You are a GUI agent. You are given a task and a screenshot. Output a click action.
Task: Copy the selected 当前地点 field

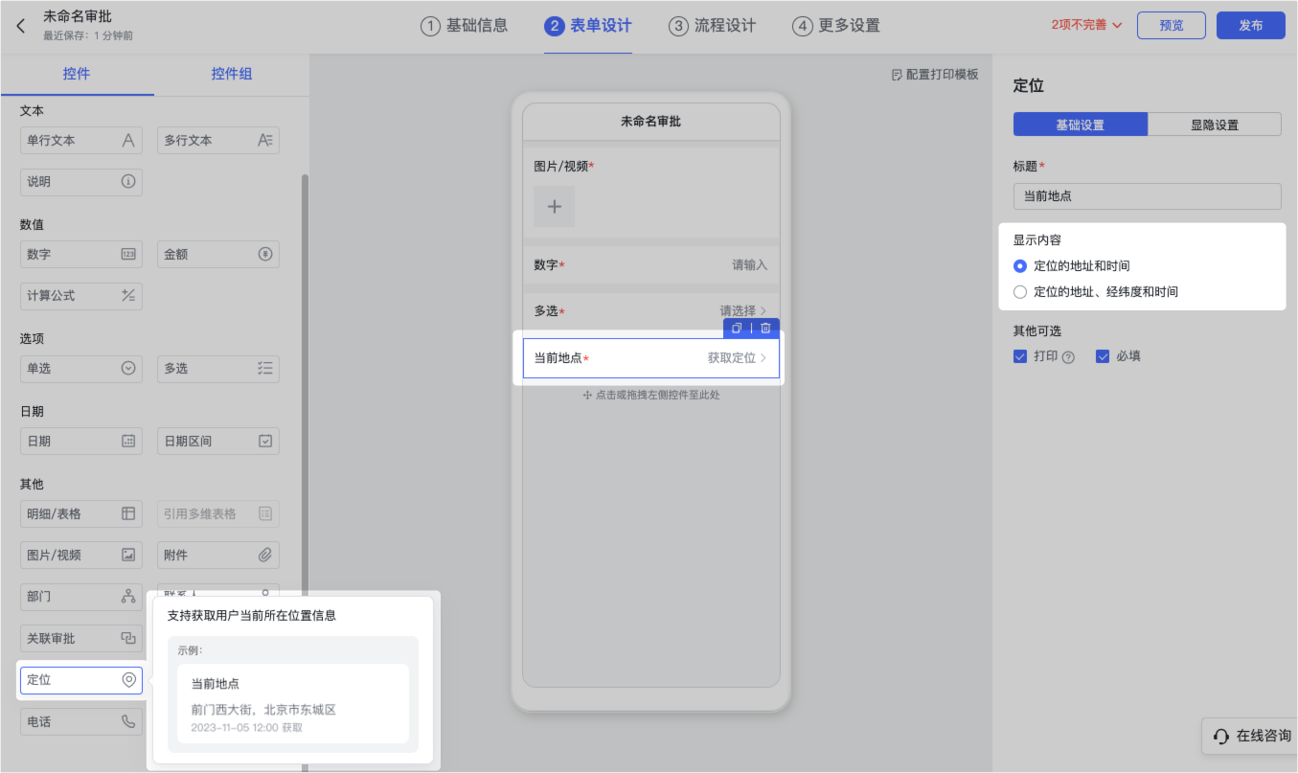(x=737, y=328)
